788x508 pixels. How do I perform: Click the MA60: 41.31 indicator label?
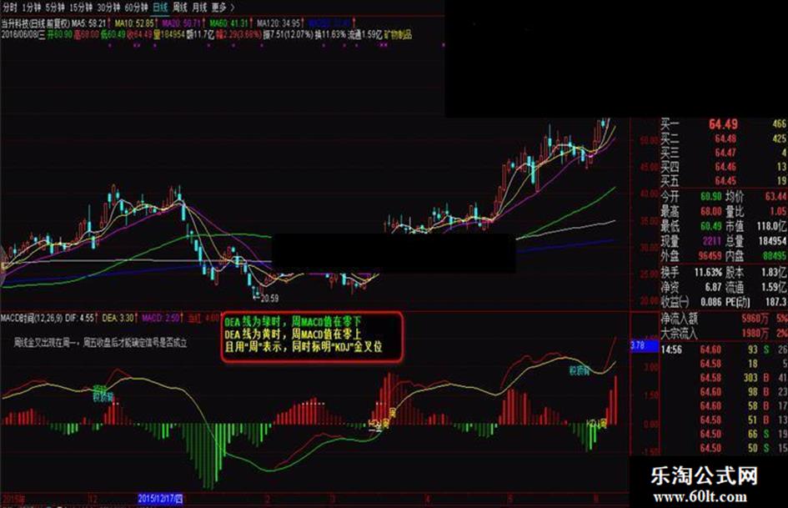tap(229, 23)
